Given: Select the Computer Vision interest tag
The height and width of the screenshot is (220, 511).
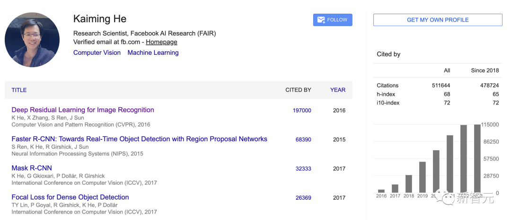Looking at the screenshot, I should (97, 53).
